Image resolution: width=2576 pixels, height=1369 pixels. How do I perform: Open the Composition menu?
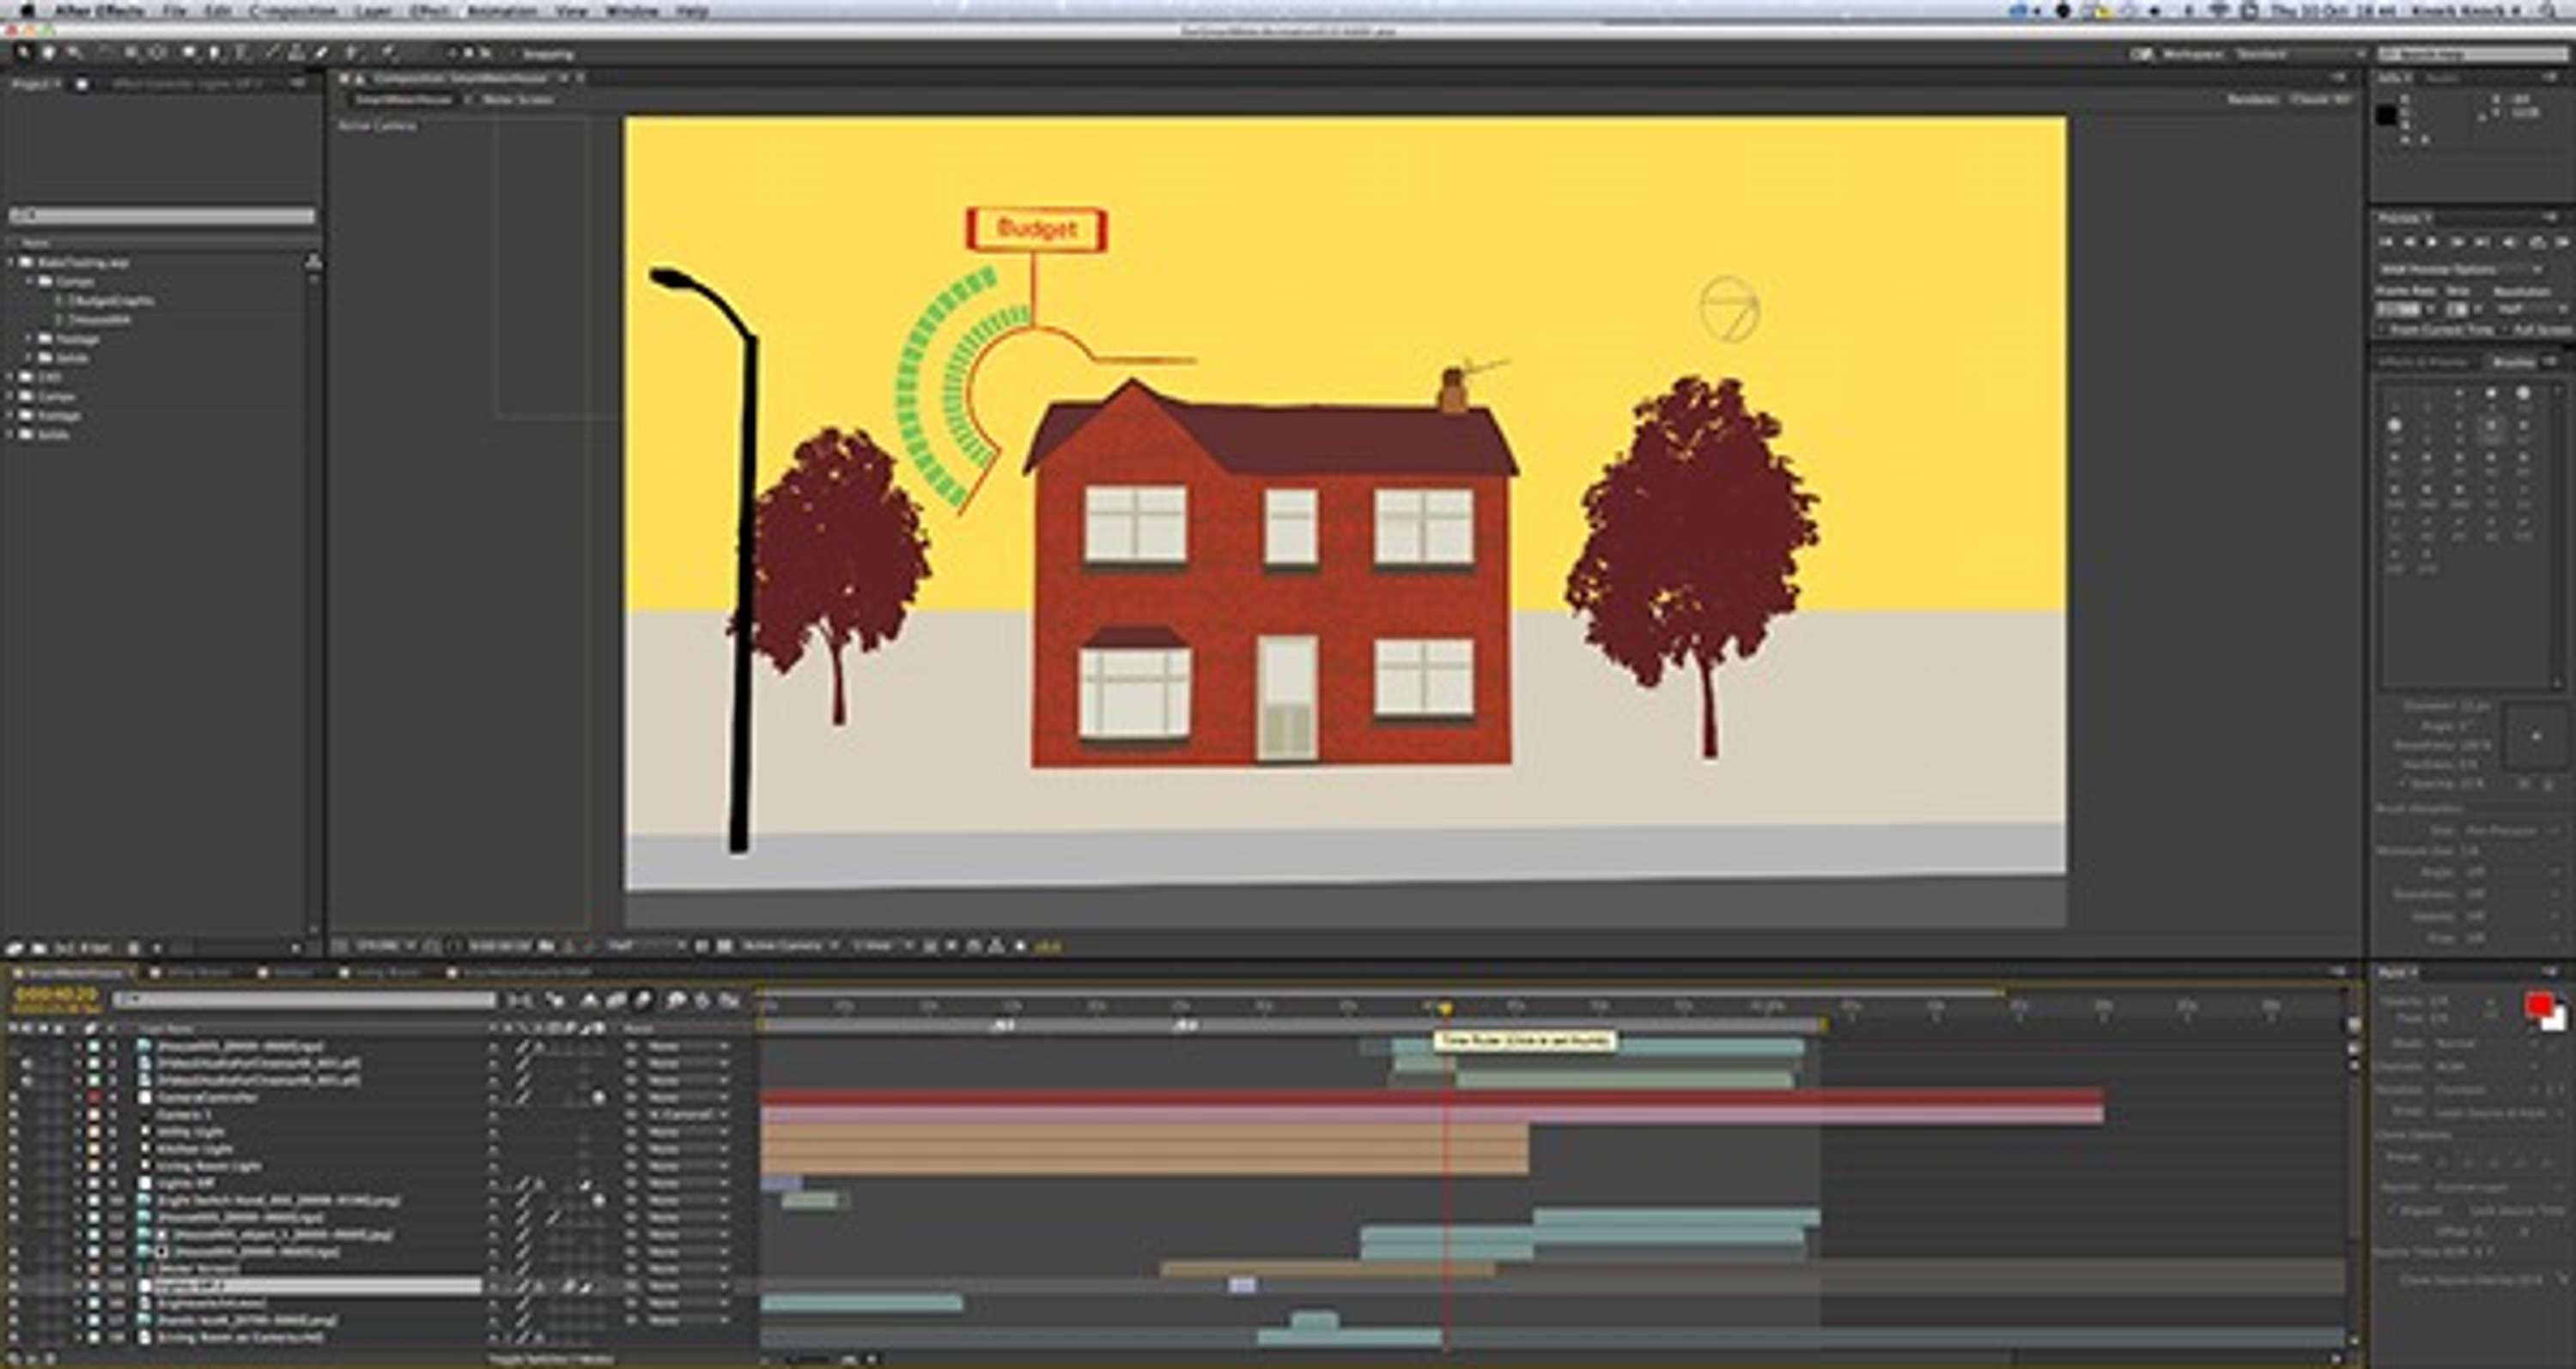click(x=292, y=11)
